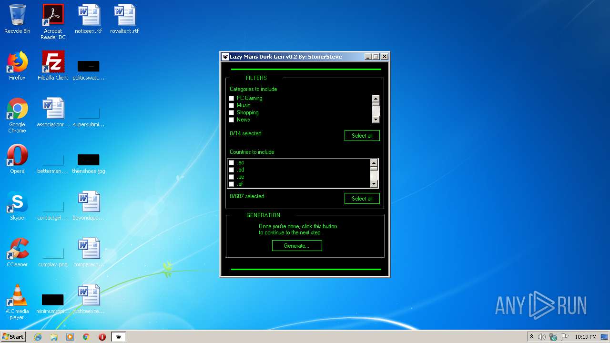
Task: Select the noticeex.rtf document icon
Action: (89, 19)
